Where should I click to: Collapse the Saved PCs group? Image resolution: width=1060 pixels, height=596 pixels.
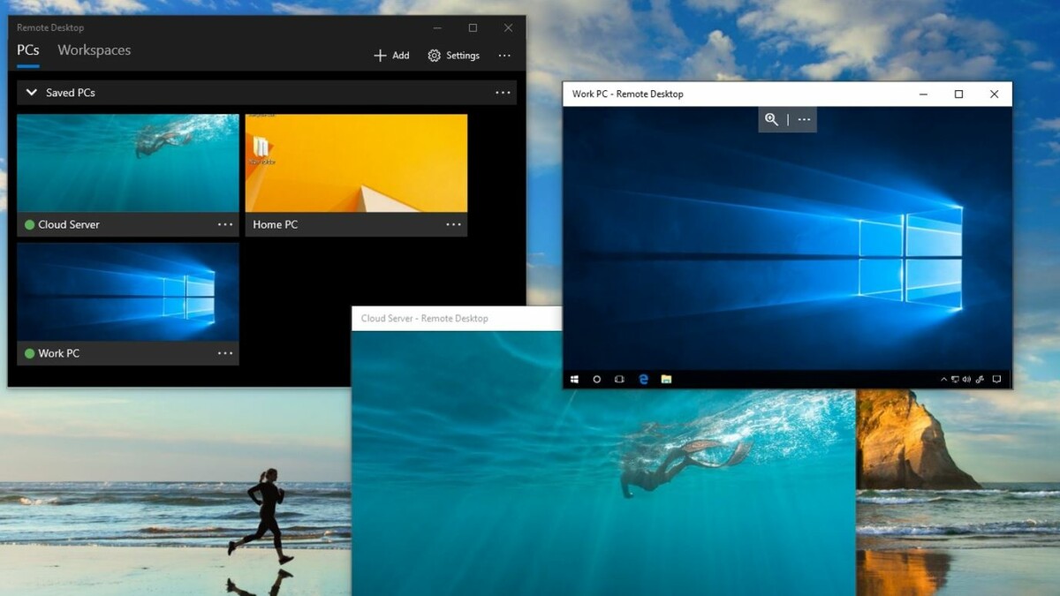tap(32, 93)
